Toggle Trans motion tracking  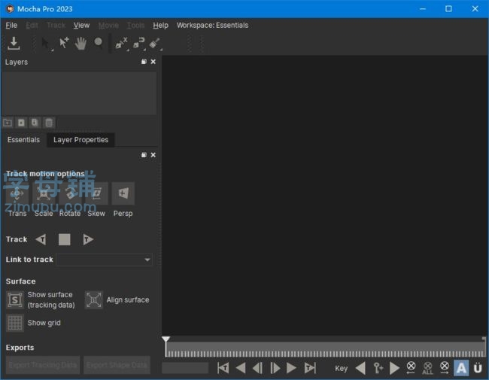[x=17, y=193]
